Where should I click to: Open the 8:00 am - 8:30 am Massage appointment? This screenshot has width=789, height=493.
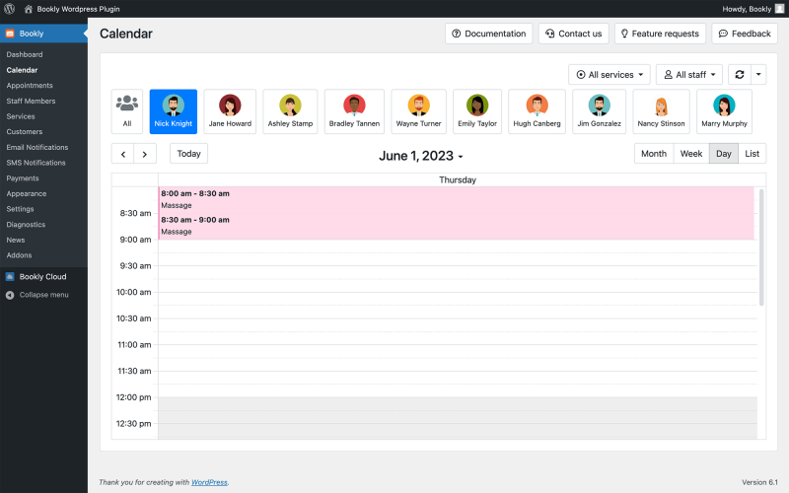point(457,200)
